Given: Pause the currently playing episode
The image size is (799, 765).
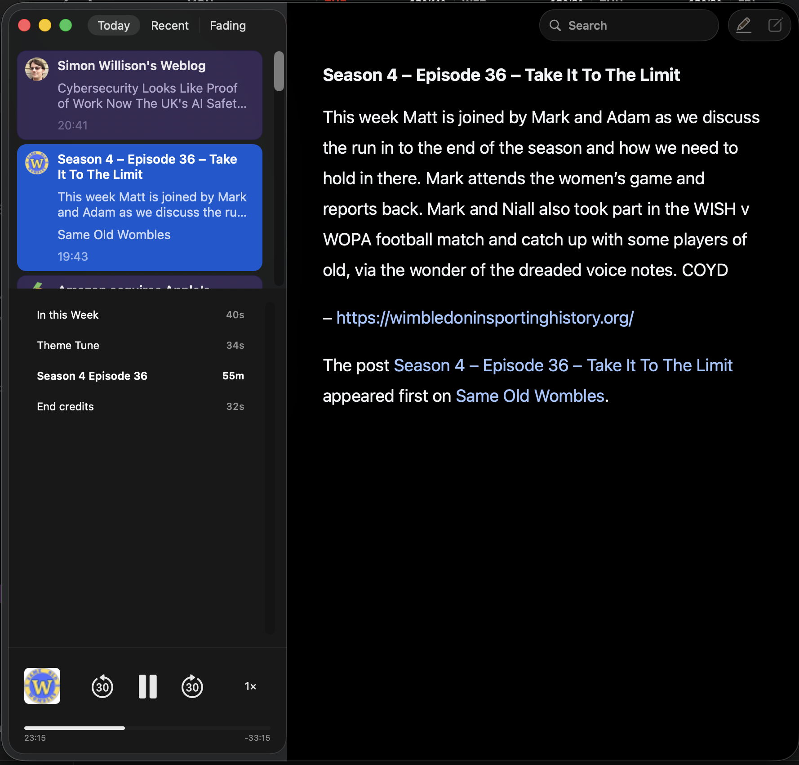Looking at the screenshot, I should [147, 686].
